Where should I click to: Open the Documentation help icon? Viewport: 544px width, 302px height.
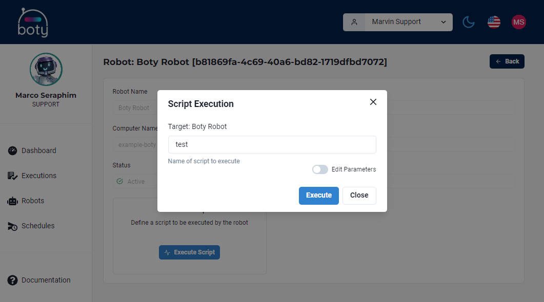pyautogui.click(x=12, y=280)
